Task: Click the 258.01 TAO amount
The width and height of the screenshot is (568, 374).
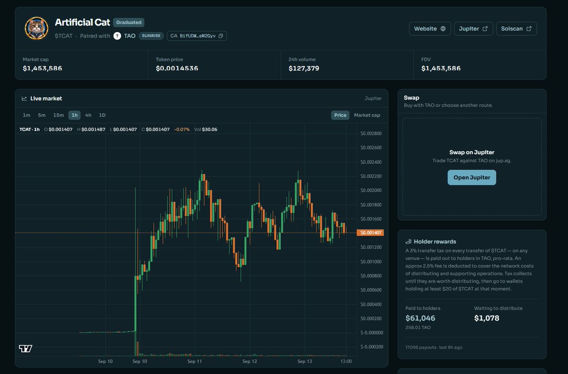Action: pyautogui.click(x=418, y=327)
